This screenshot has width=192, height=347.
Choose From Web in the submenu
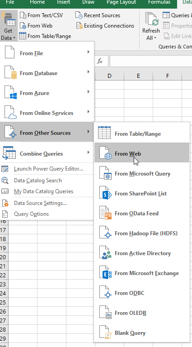(142, 152)
